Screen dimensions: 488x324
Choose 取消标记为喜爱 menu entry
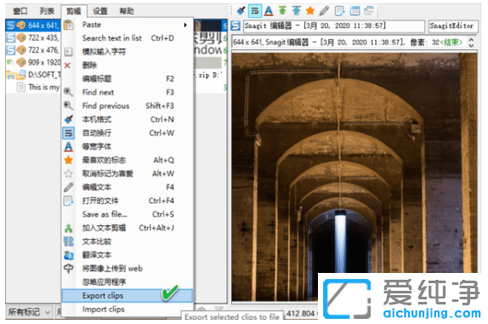click(128, 173)
